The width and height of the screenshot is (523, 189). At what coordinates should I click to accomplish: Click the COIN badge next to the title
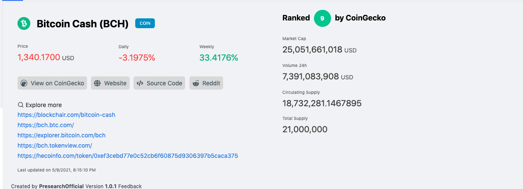pyautogui.click(x=145, y=23)
